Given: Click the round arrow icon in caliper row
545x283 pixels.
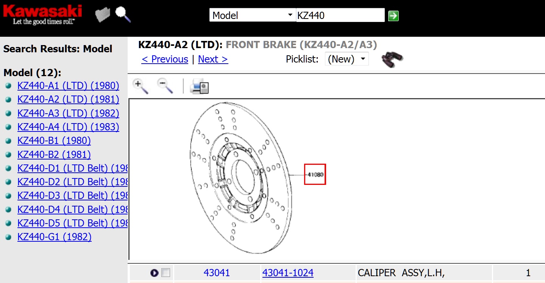Looking at the screenshot, I should 154,273.
